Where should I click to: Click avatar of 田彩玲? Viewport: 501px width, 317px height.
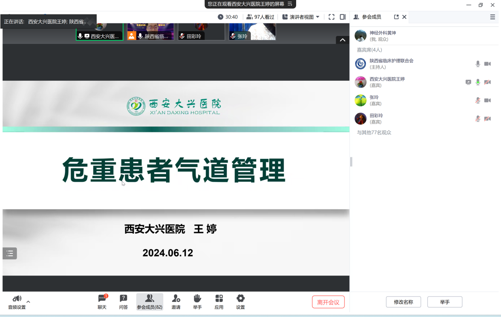(x=361, y=119)
